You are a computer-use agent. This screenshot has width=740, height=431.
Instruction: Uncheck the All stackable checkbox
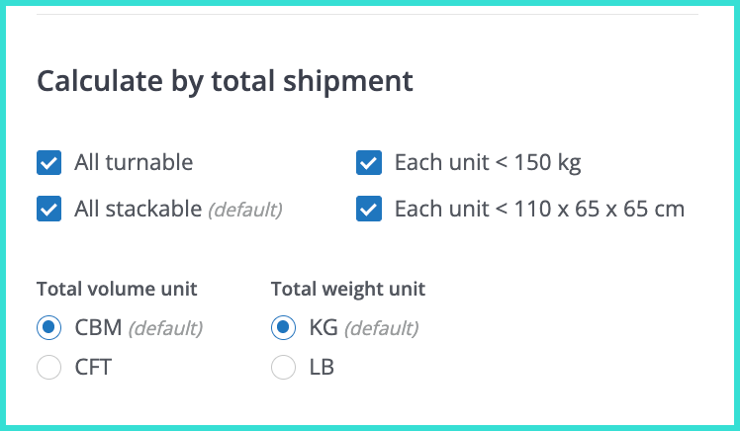click(48, 210)
